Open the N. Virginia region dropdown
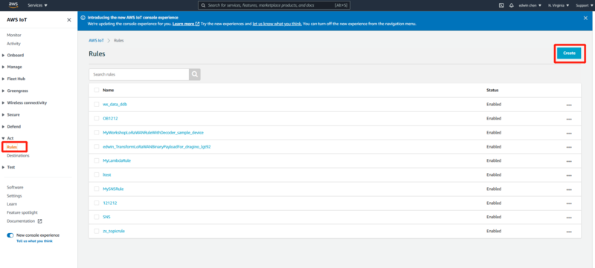Viewport: 595px width, 268px height. (x=559, y=5)
